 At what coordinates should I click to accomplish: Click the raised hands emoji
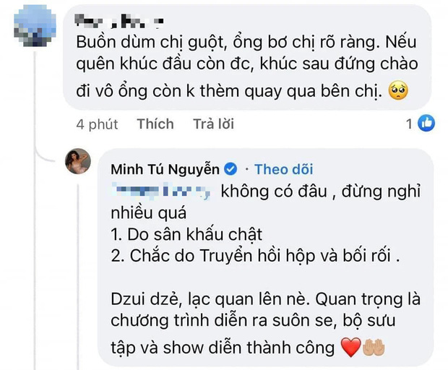coord(374,348)
